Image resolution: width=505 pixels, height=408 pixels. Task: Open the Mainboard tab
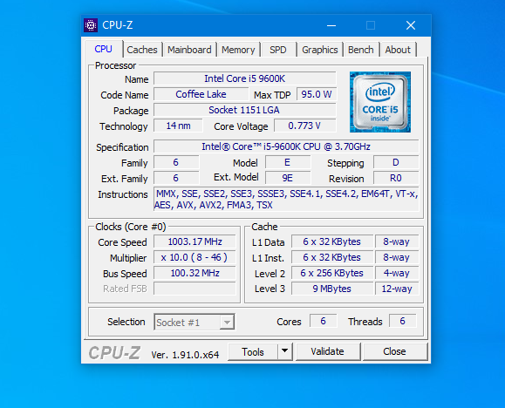pyautogui.click(x=189, y=50)
